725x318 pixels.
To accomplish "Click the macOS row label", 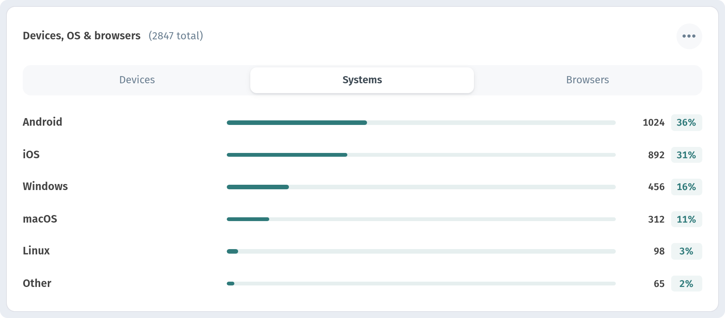I will pyautogui.click(x=40, y=219).
